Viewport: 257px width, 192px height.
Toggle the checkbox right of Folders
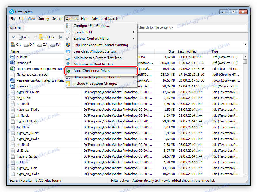pyautogui.click(x=61, y=37)
